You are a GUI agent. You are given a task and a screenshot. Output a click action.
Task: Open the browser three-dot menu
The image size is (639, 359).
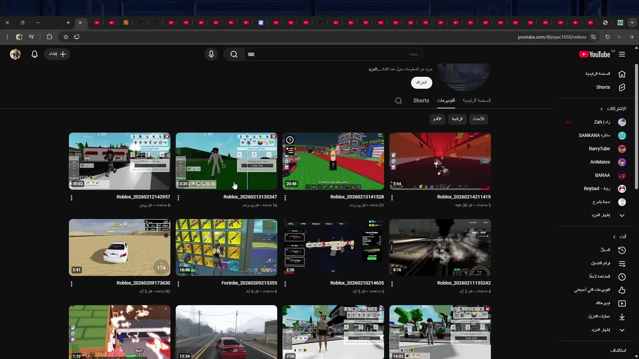(7, 37)
